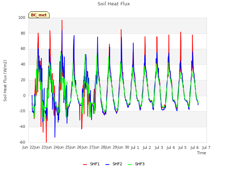Click the Jul 4 date tick label
This screenshot has width=228, height=171.
click(x=171, y=148)
